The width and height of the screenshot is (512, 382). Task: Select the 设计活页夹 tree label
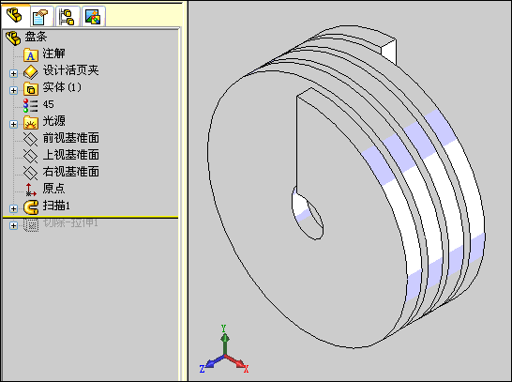(70, 70)
